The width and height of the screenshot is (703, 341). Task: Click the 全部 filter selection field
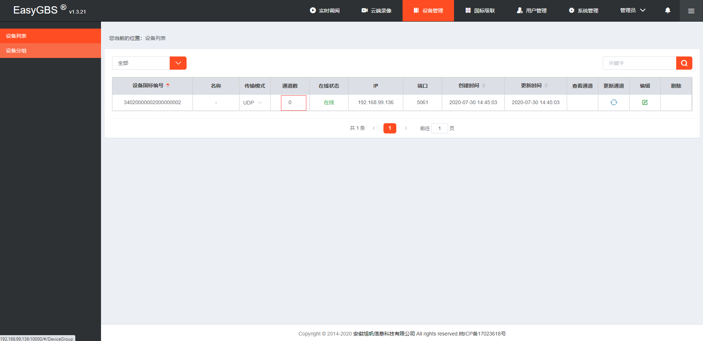coord(141,63)
